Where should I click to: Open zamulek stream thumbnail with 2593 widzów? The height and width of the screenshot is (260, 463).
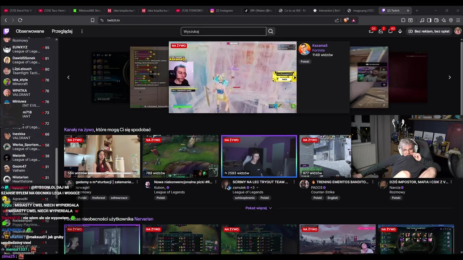[x=259, y=156]
